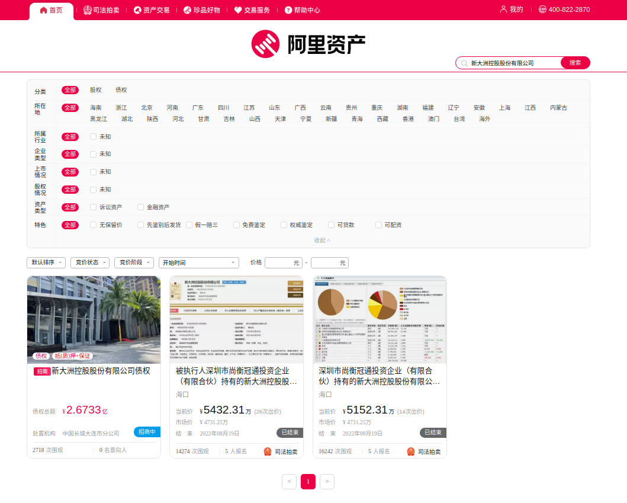
Task: Click into the search text field
Action: [514, 63]
